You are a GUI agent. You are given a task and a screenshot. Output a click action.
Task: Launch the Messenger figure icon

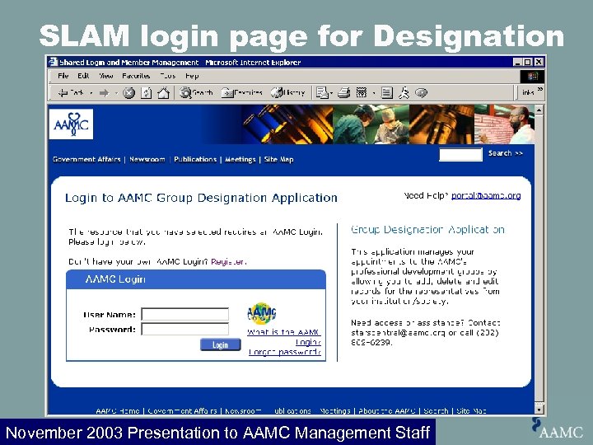[x=404, y=92]
